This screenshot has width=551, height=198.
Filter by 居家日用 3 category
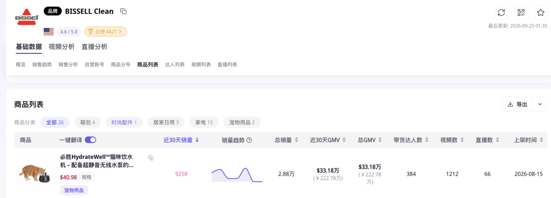tap(166, 122)
